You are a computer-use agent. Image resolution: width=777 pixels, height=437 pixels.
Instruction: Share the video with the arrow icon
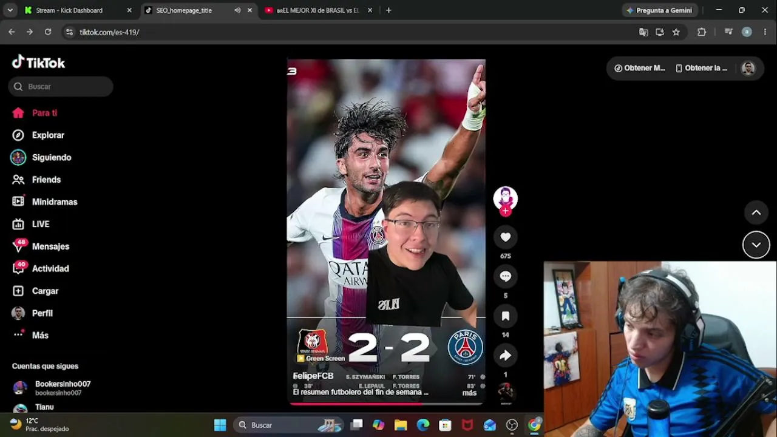505,356
